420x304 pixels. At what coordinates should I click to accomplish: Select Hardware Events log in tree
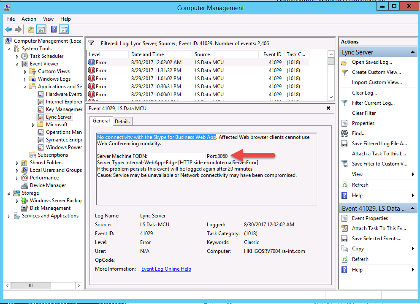[64, 94]
